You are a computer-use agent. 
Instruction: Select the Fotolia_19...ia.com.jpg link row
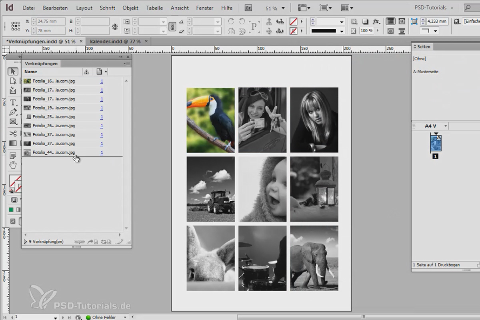(x=72, y=108)
